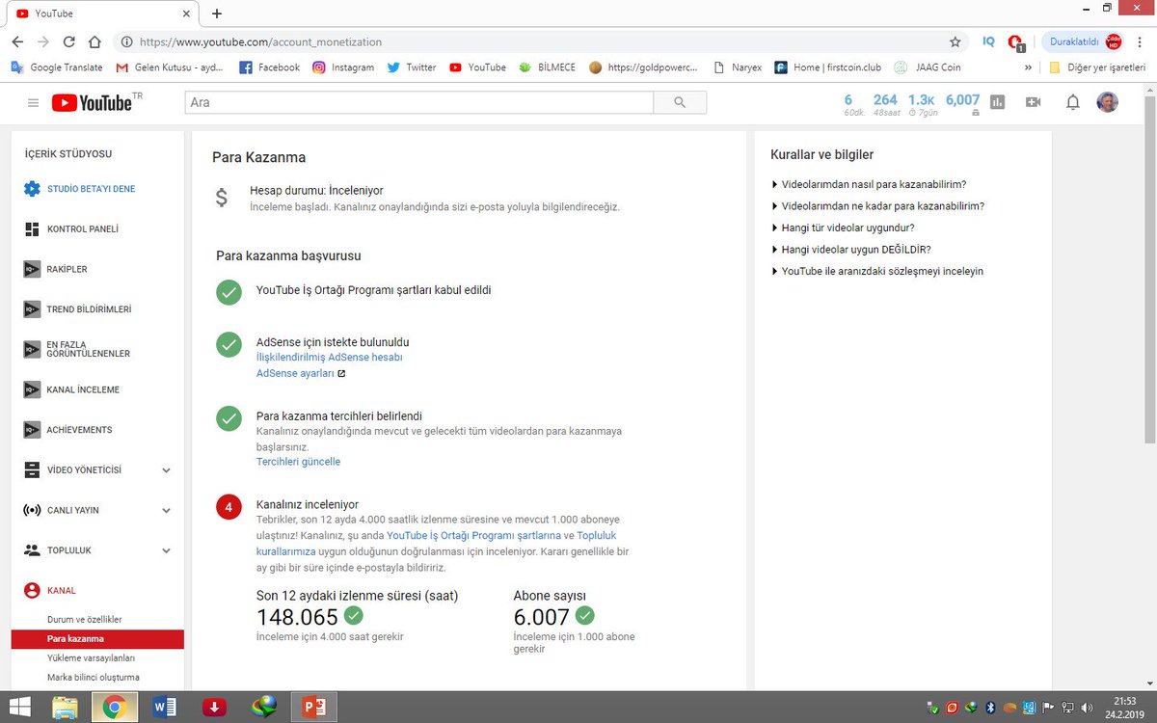
Task: Click the Canlı Yayın broadcast icon
Action: (x=32, y=510)
